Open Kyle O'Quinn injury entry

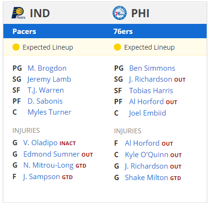(x=146, y=155)
